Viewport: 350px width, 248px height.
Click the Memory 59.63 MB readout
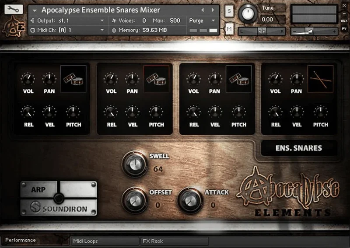tap(154, 30)
